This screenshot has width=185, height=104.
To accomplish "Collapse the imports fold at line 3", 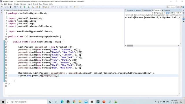I will pos(8,18).
